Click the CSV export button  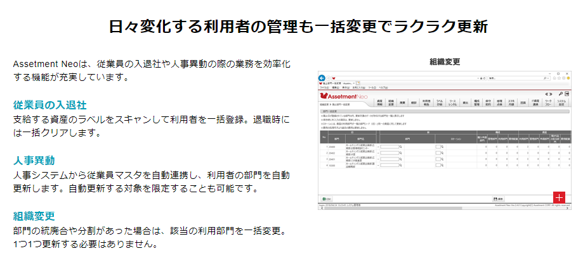click(x=325, y=199)
